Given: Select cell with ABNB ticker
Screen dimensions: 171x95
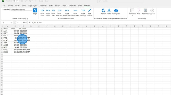Looking at the screenshot, I should click(x=7, y=45).
